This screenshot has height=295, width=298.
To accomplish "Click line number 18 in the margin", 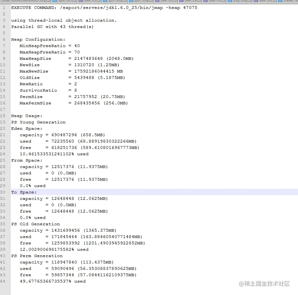I will [x=3, y=116].
